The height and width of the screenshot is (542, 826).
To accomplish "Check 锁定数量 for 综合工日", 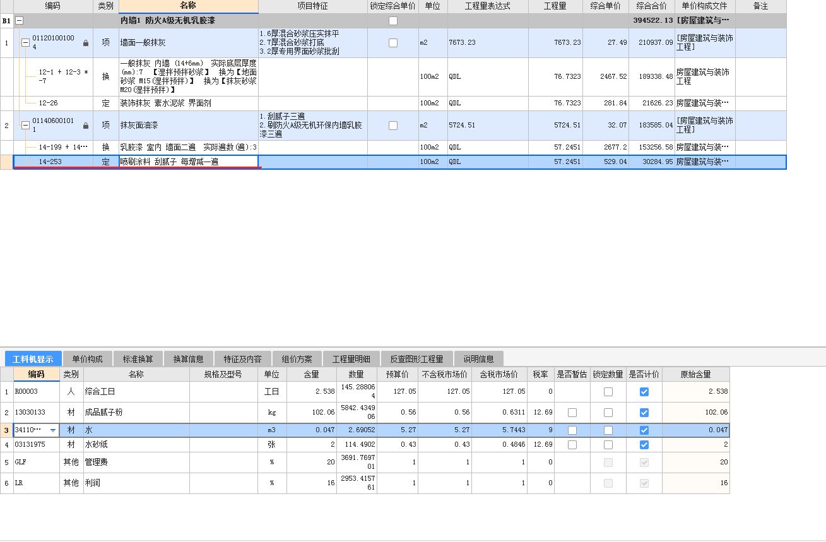I will 608,392.
